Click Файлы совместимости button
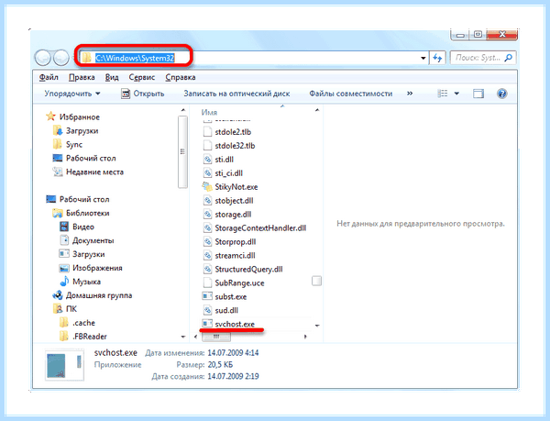This screenshot has width=550, height=421. (351, 94)
